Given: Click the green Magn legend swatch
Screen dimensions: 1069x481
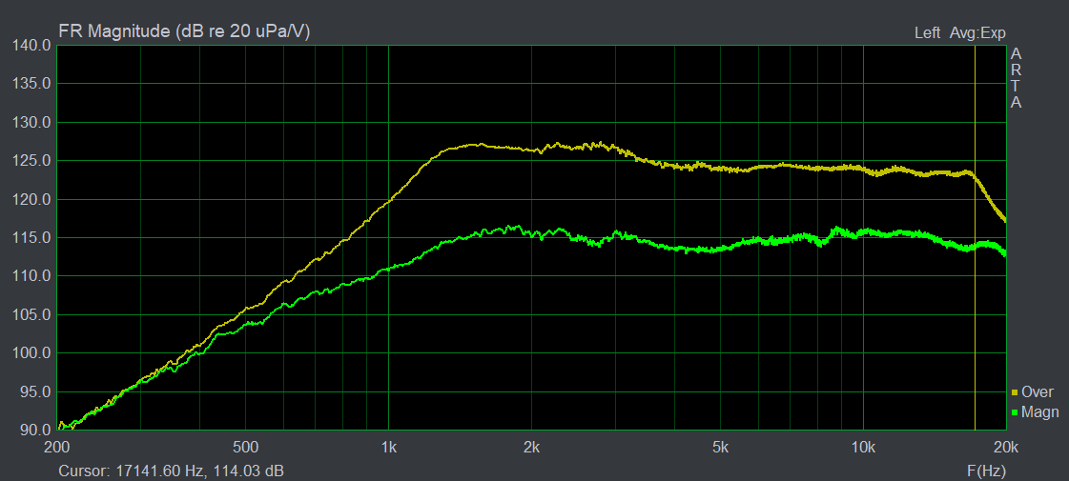Looking at the screenshot, I should coord(1015,412).
